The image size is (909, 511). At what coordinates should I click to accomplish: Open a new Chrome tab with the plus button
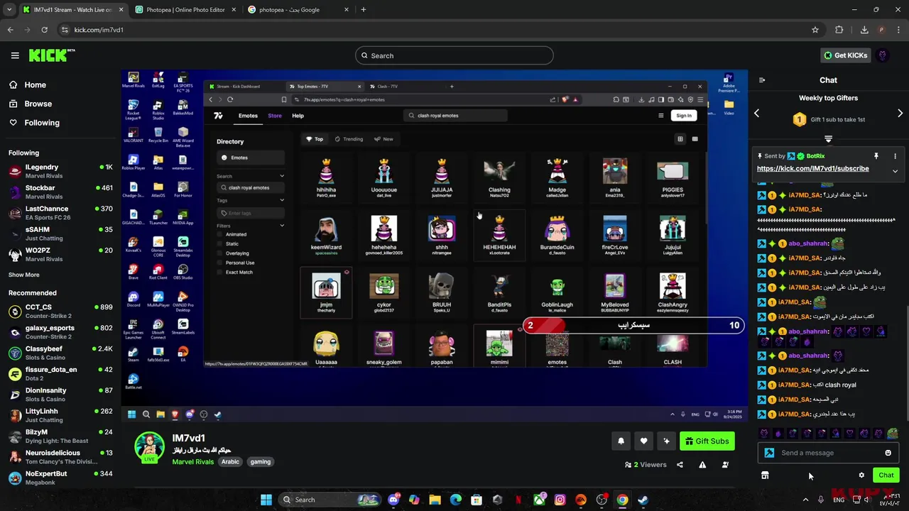coord(363,10)
